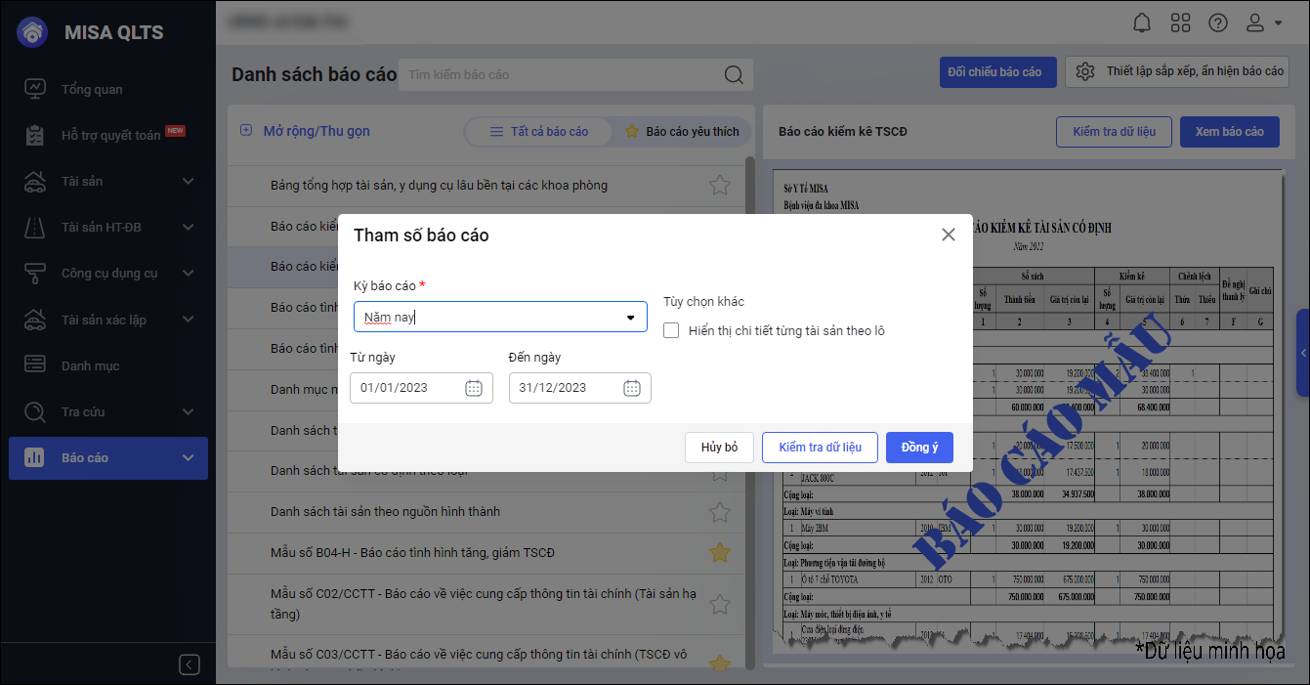Click the Báo cáo chart icon
1310x685 pixels.
point(34,457)
